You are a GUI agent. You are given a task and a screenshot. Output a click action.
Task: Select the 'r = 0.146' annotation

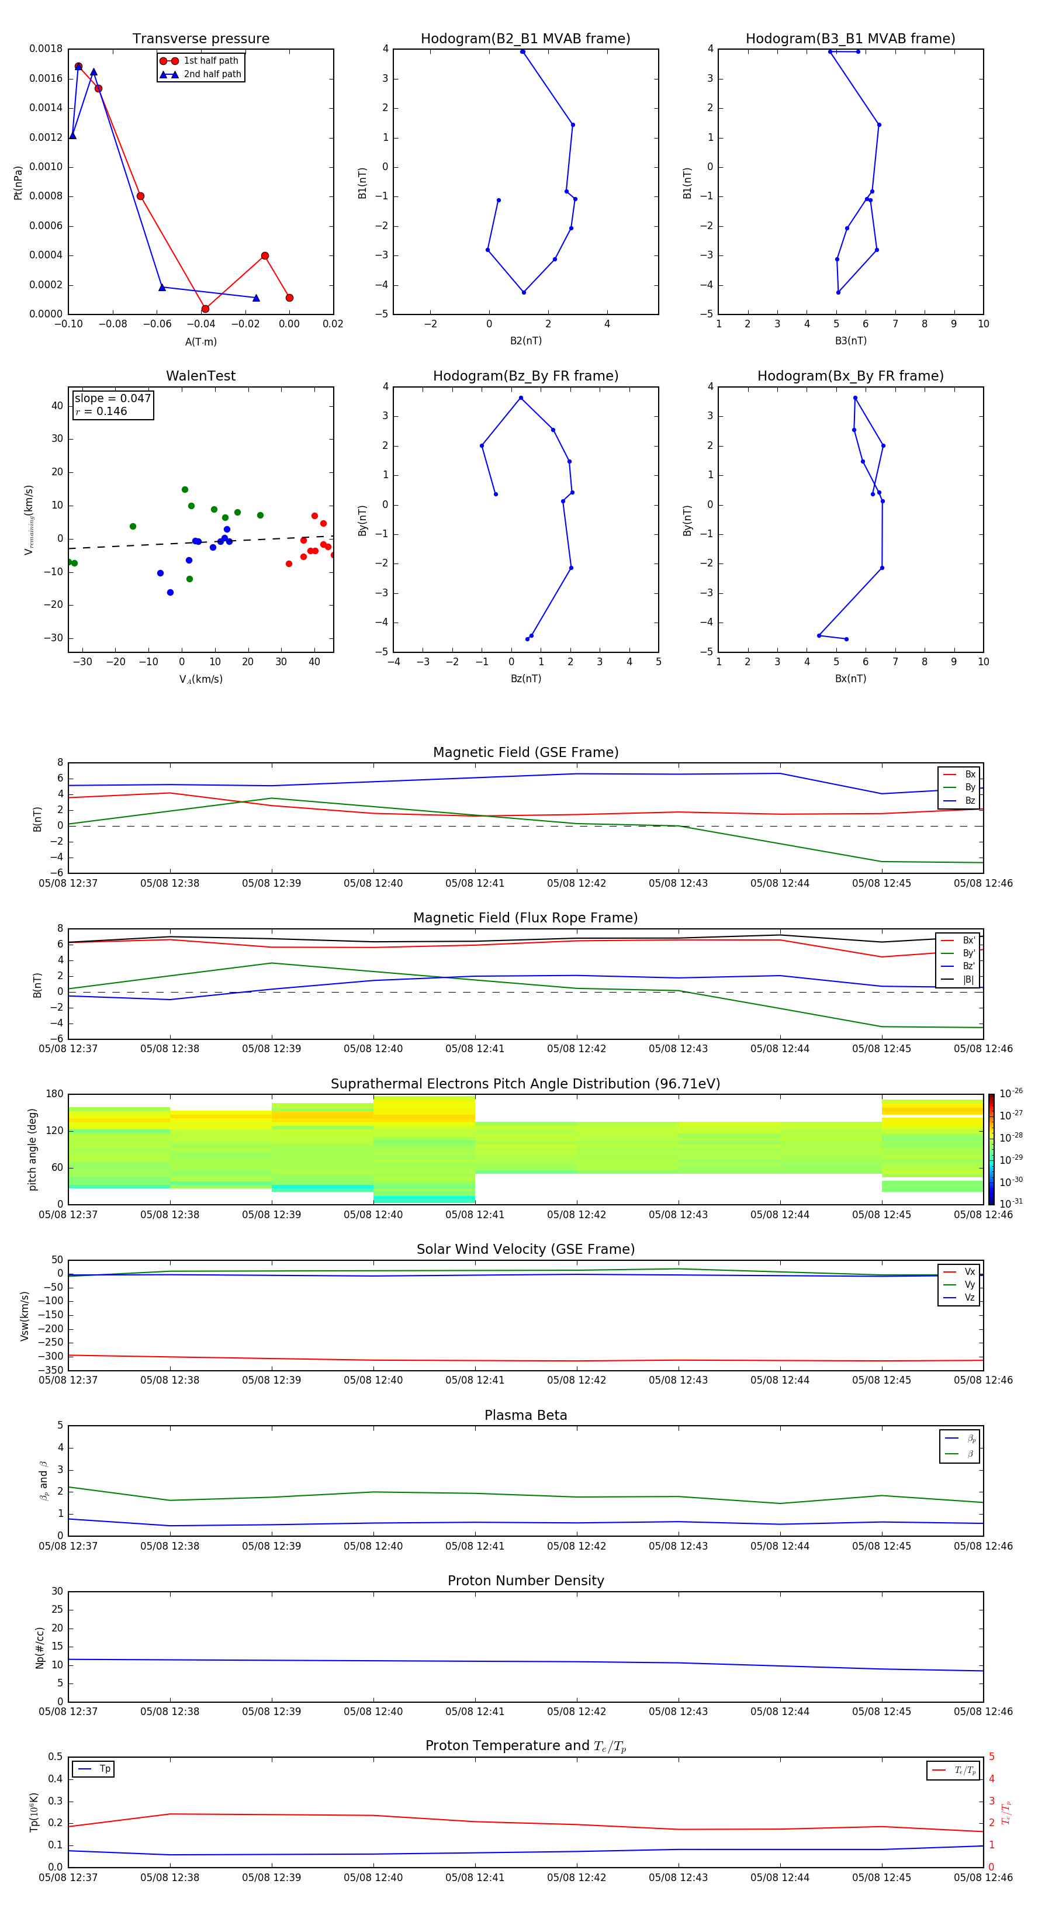click(x=101, y=411)
